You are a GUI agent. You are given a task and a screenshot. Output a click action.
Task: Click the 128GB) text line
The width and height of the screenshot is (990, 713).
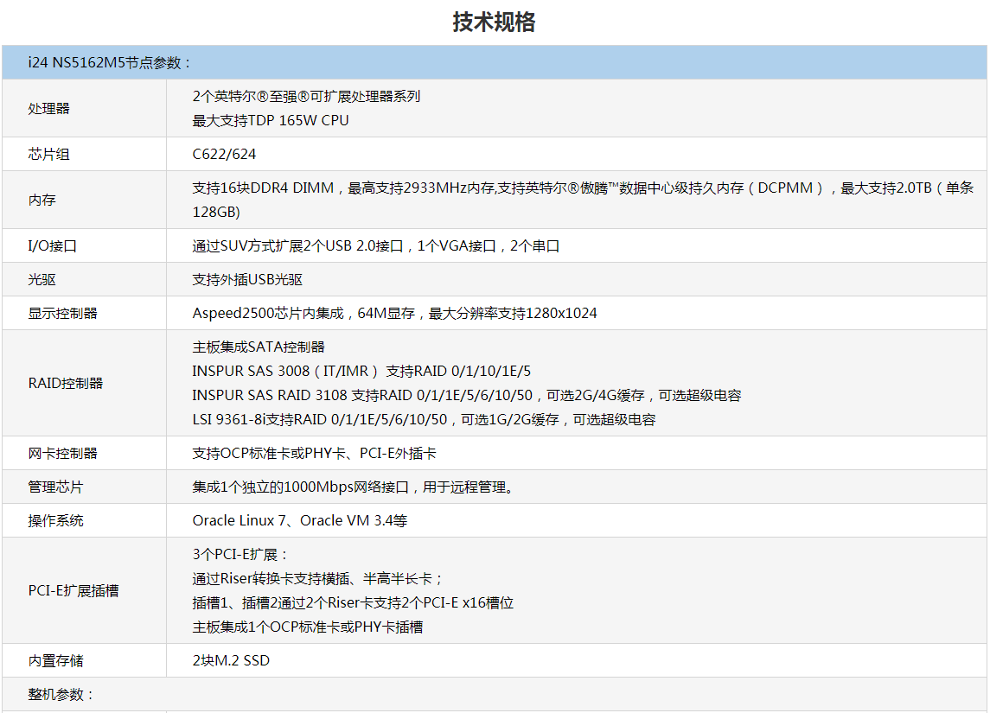pyautogui.click(x=216, y=212)
